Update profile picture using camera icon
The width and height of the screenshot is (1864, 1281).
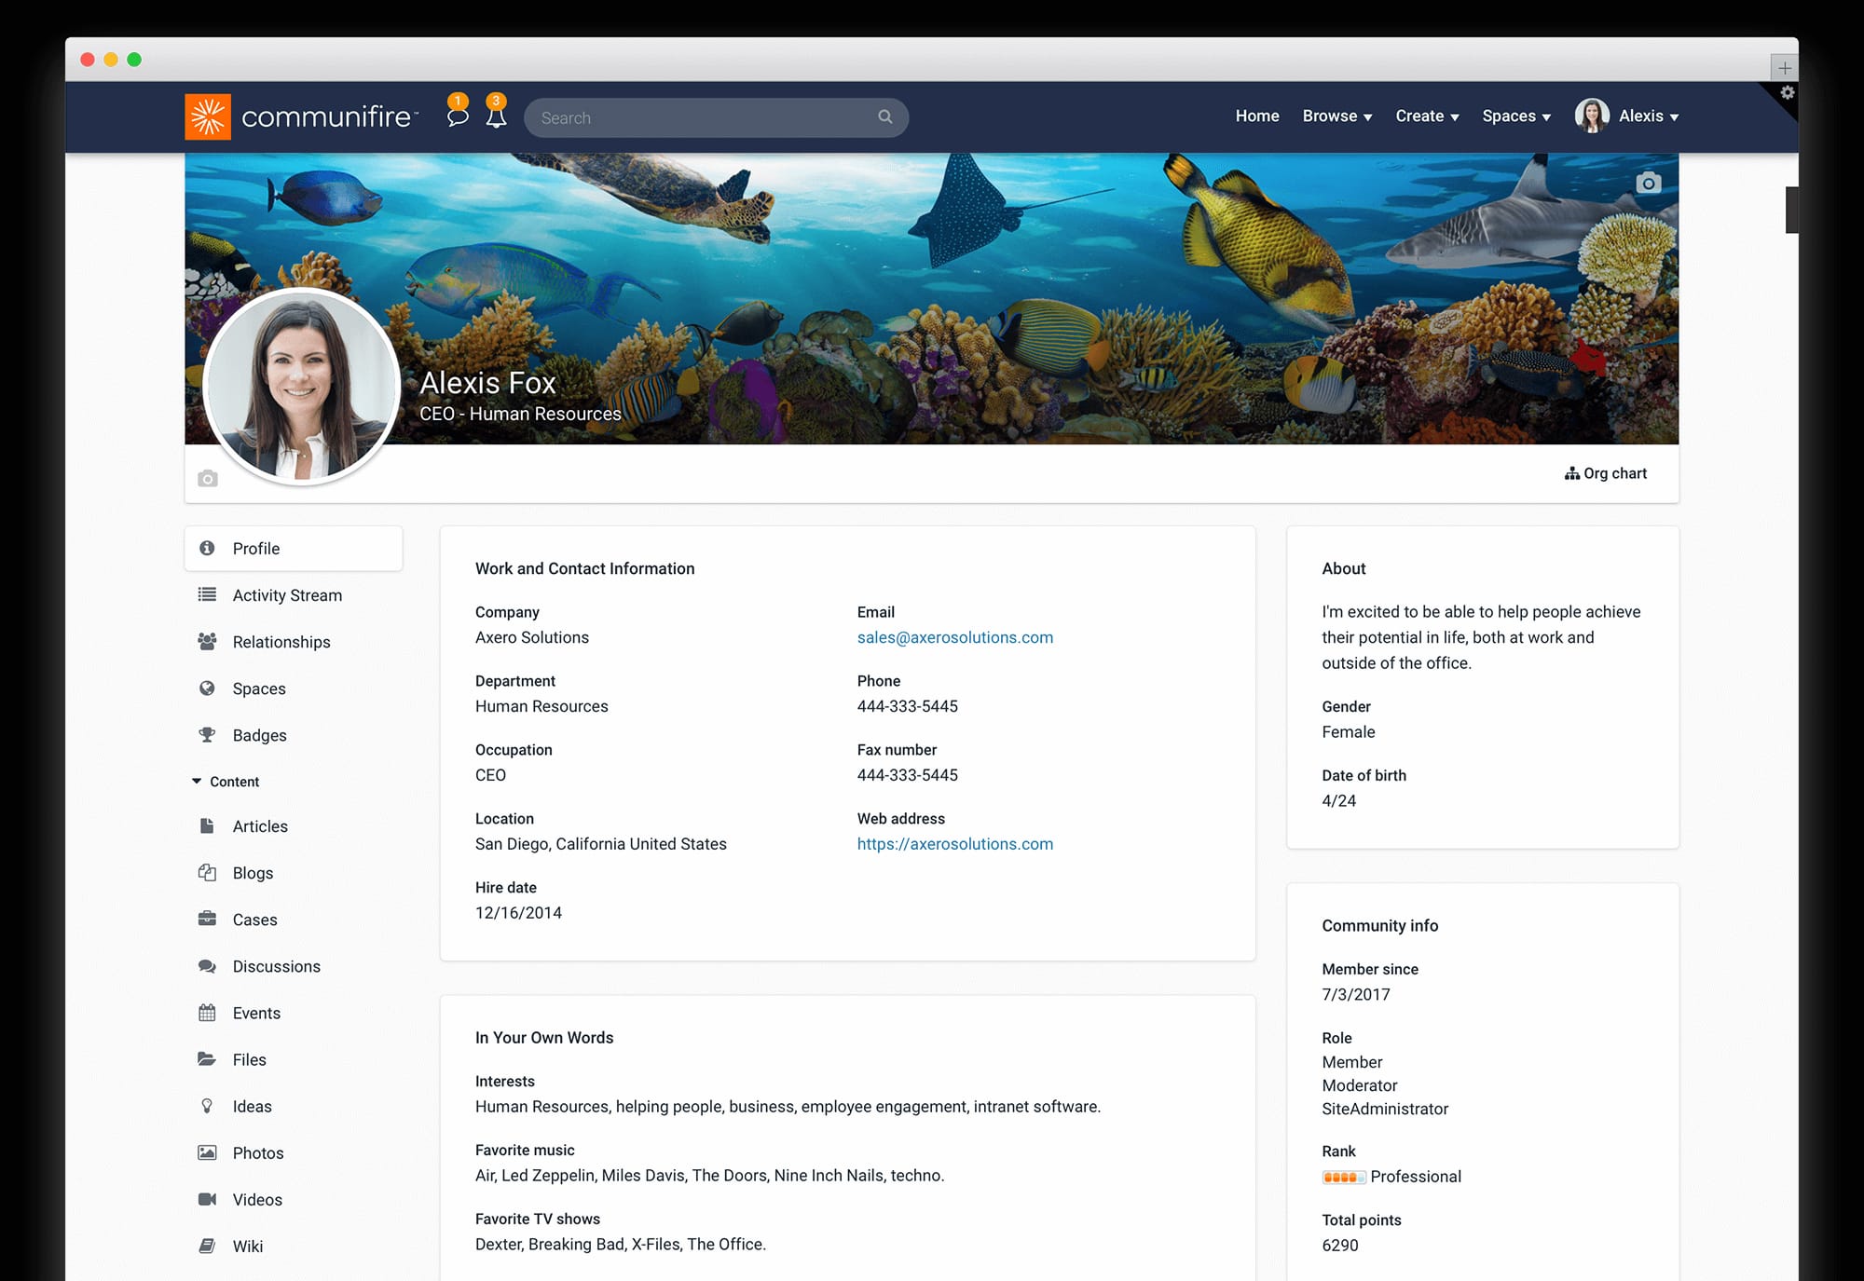pyautogui.click(x=207, y=477)
